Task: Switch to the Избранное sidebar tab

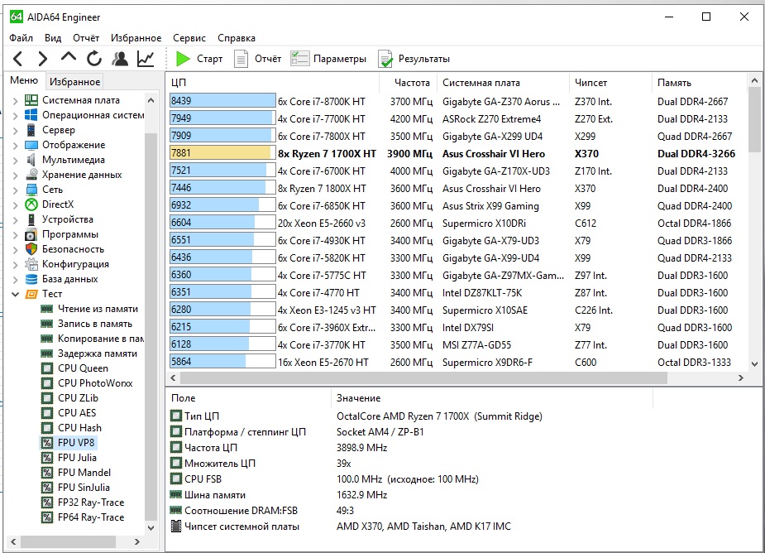Action: click(x=74, y=82)
